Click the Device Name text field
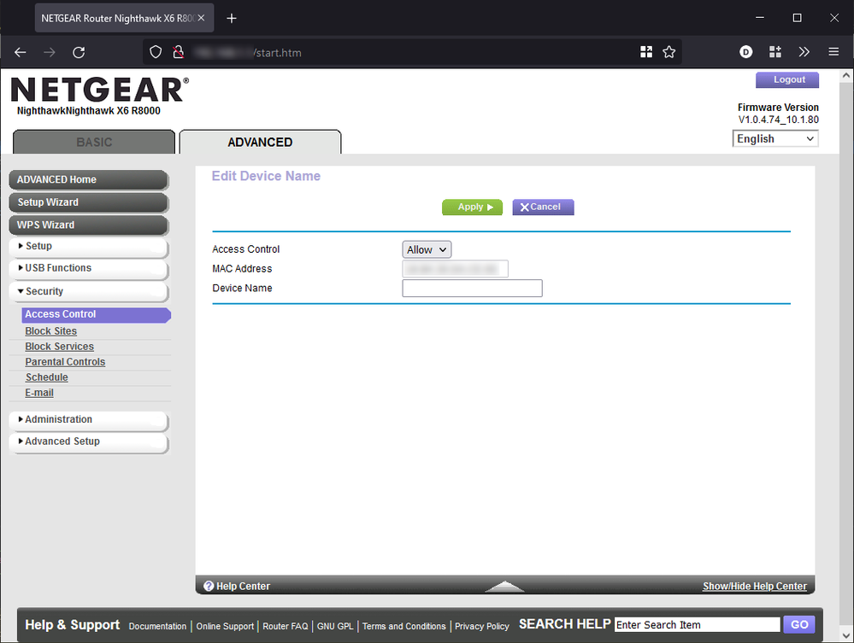854x643 pixels. click(x=472, y=289)
